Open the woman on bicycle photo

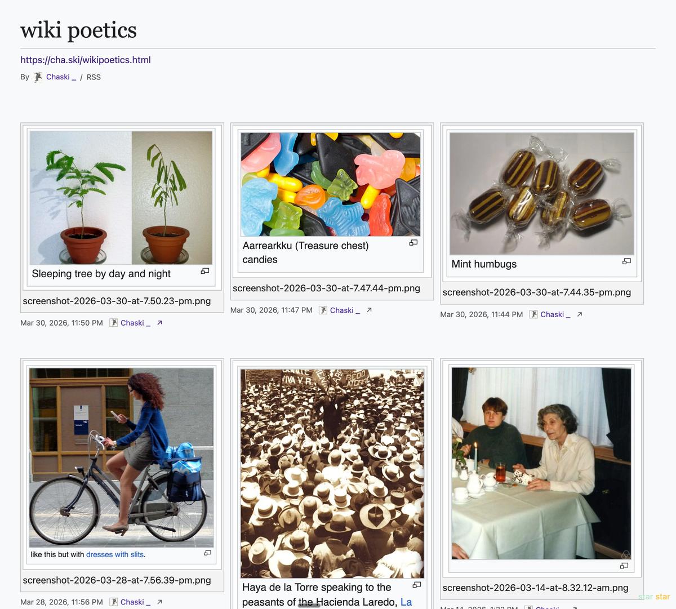coord(121,457)
